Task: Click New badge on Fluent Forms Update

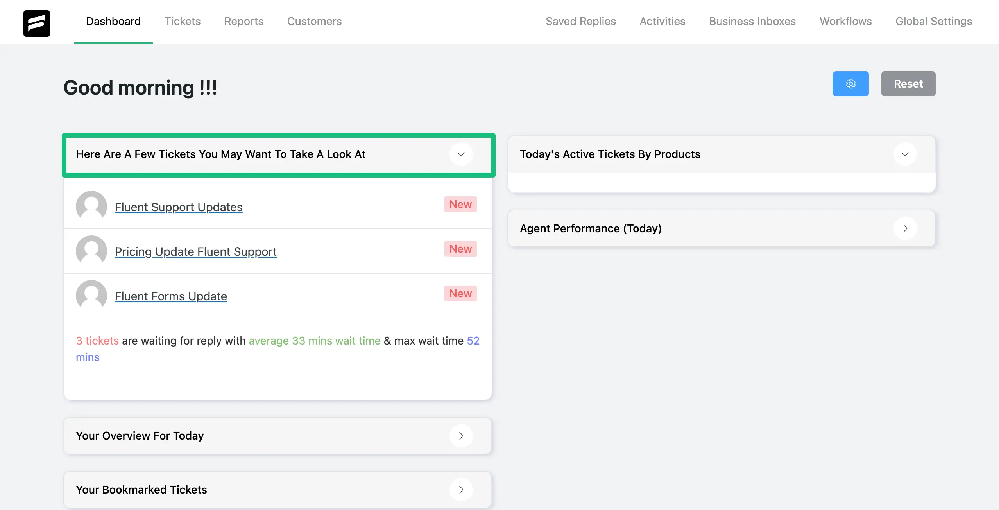Action: 460,293
